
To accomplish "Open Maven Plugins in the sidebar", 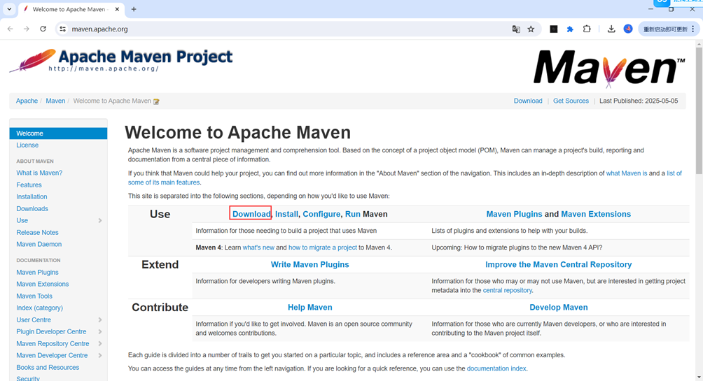I will (38, 272).
